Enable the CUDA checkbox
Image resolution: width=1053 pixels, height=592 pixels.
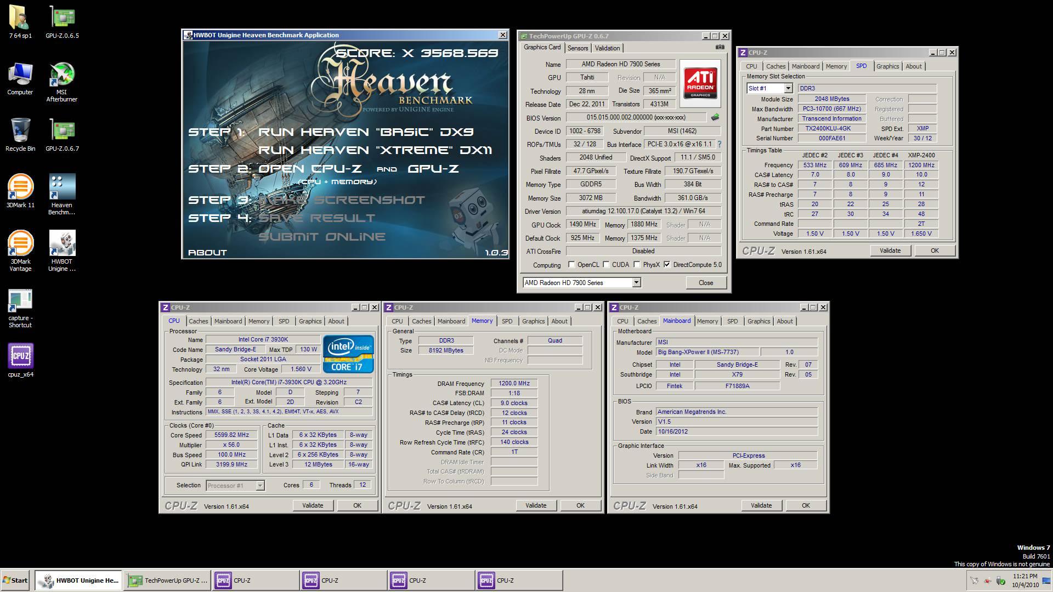(606, 265)
